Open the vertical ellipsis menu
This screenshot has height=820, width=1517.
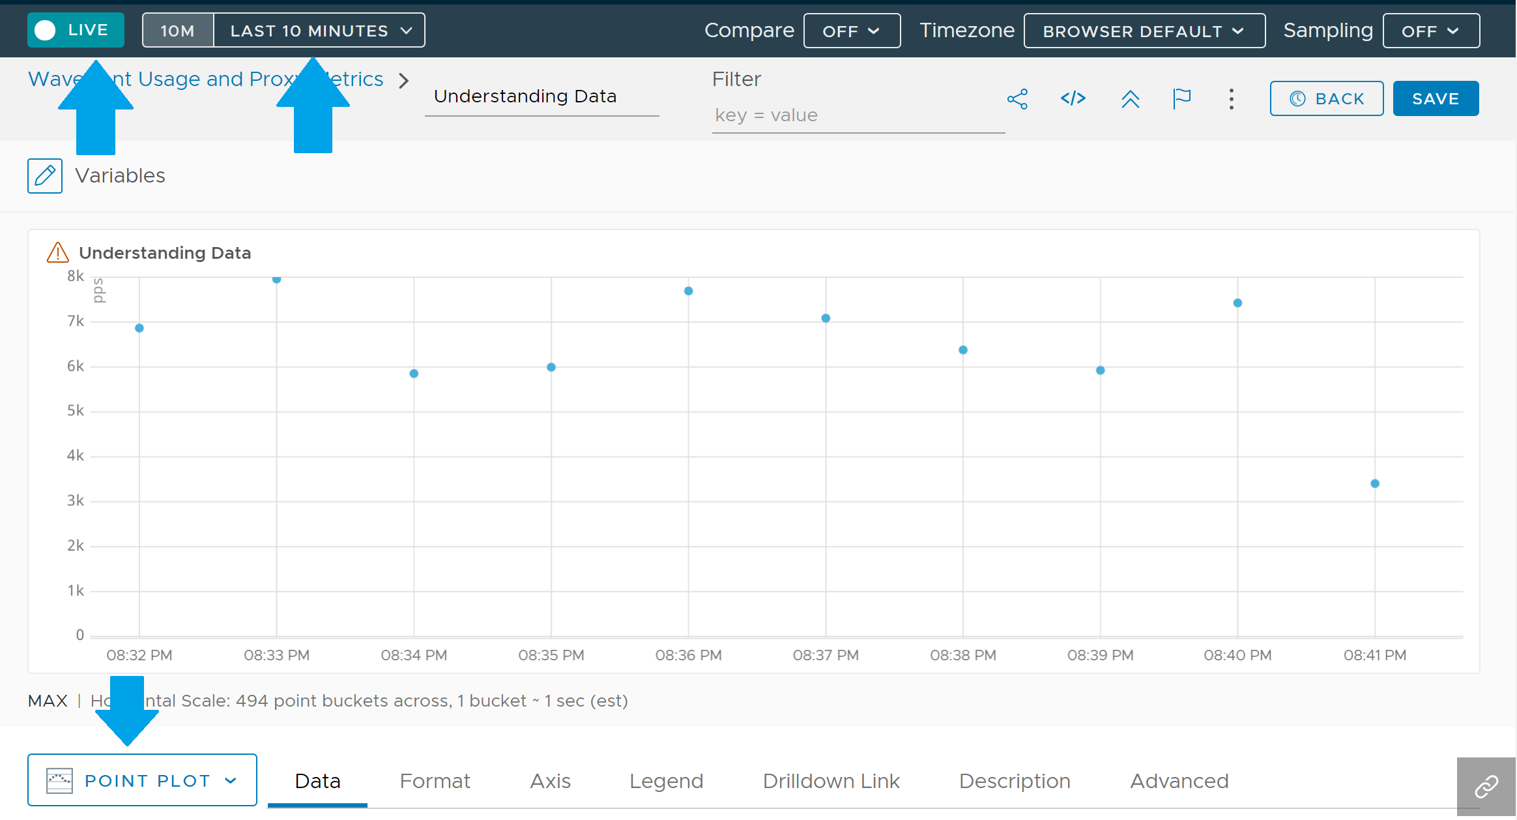point(1231,99)
